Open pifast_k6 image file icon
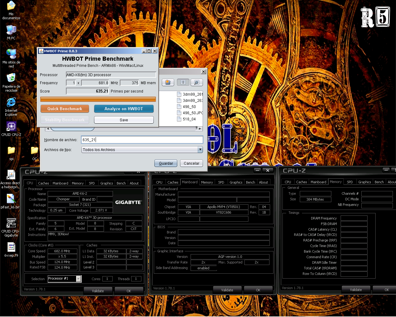The width and height of the screenshot is (396, 317). click(11, 201)
